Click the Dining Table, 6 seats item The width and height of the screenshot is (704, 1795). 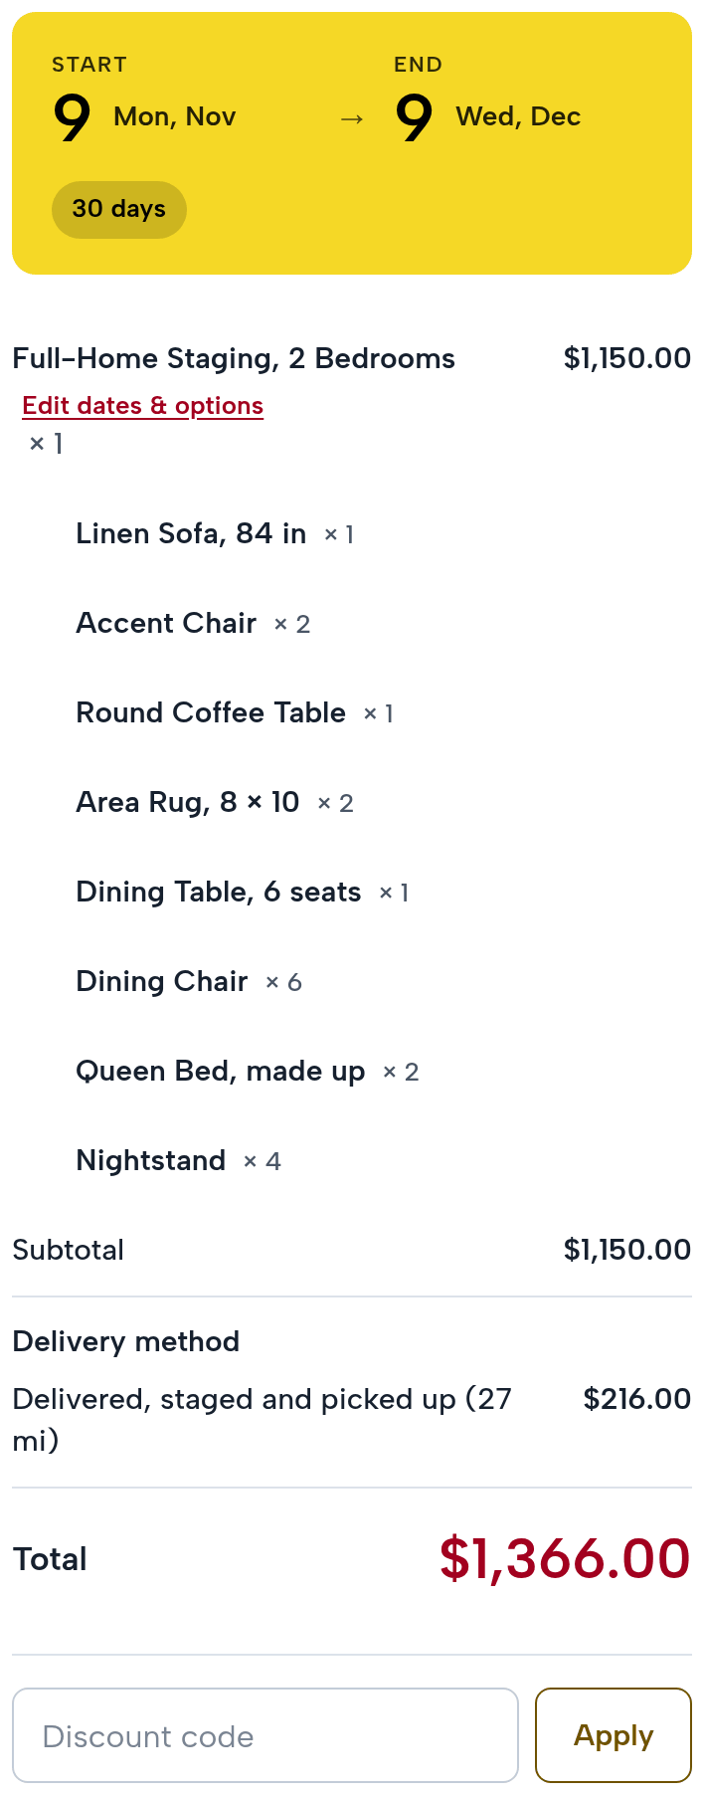click(x=219, y=892)
